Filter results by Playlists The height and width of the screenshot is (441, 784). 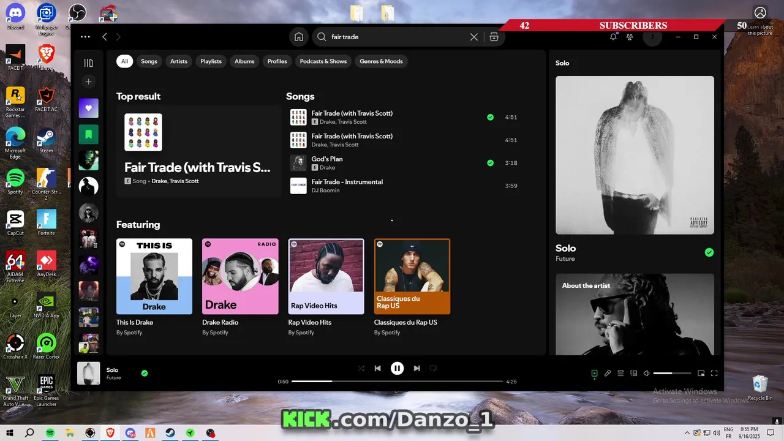click(x=211, y=61)
